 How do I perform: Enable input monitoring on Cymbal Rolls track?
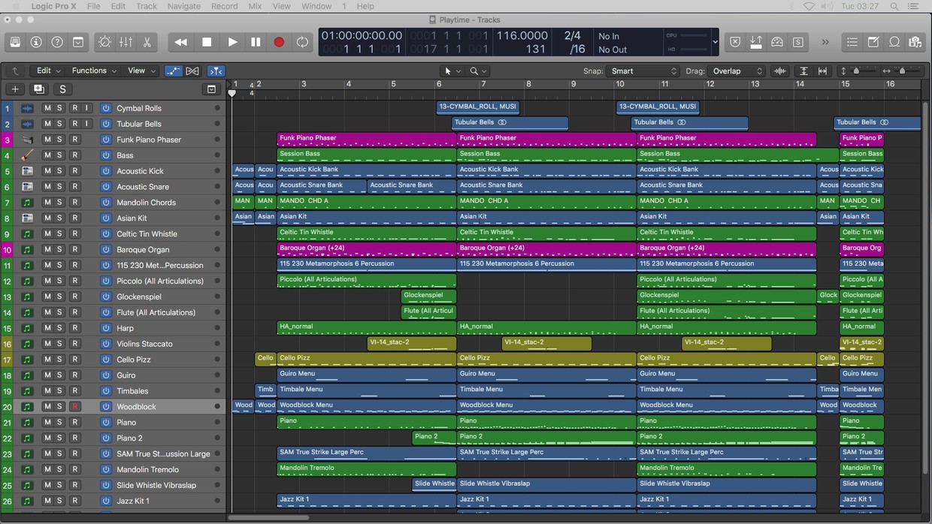(86, 107)
